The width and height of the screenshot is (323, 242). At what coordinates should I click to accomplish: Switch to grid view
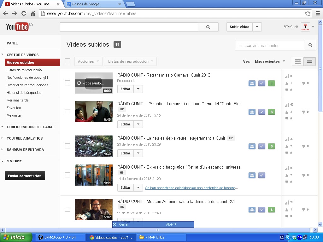(298, 61)
